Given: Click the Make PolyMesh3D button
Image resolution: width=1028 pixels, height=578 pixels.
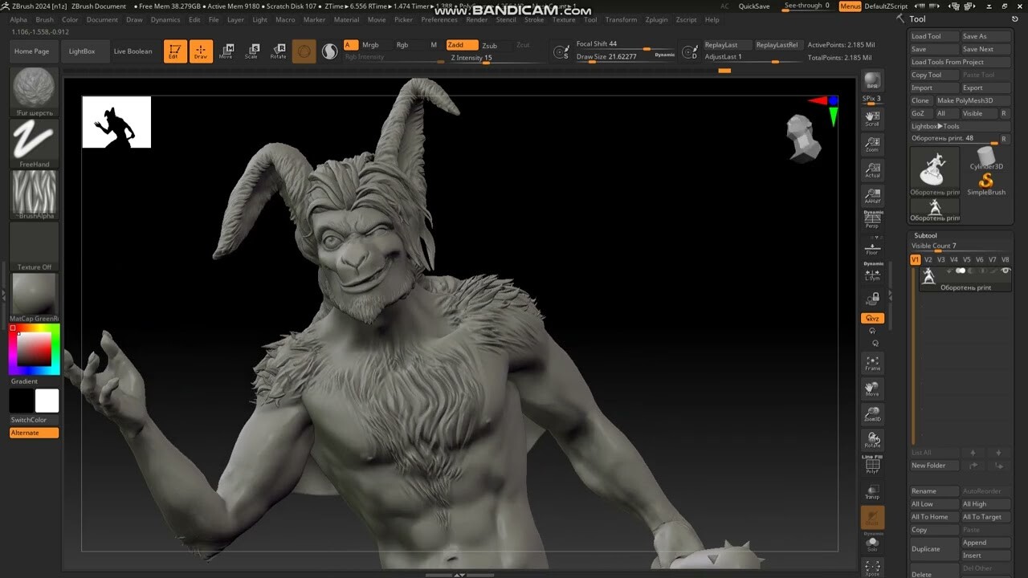Looking at the screenshot, I should (966, 100).
